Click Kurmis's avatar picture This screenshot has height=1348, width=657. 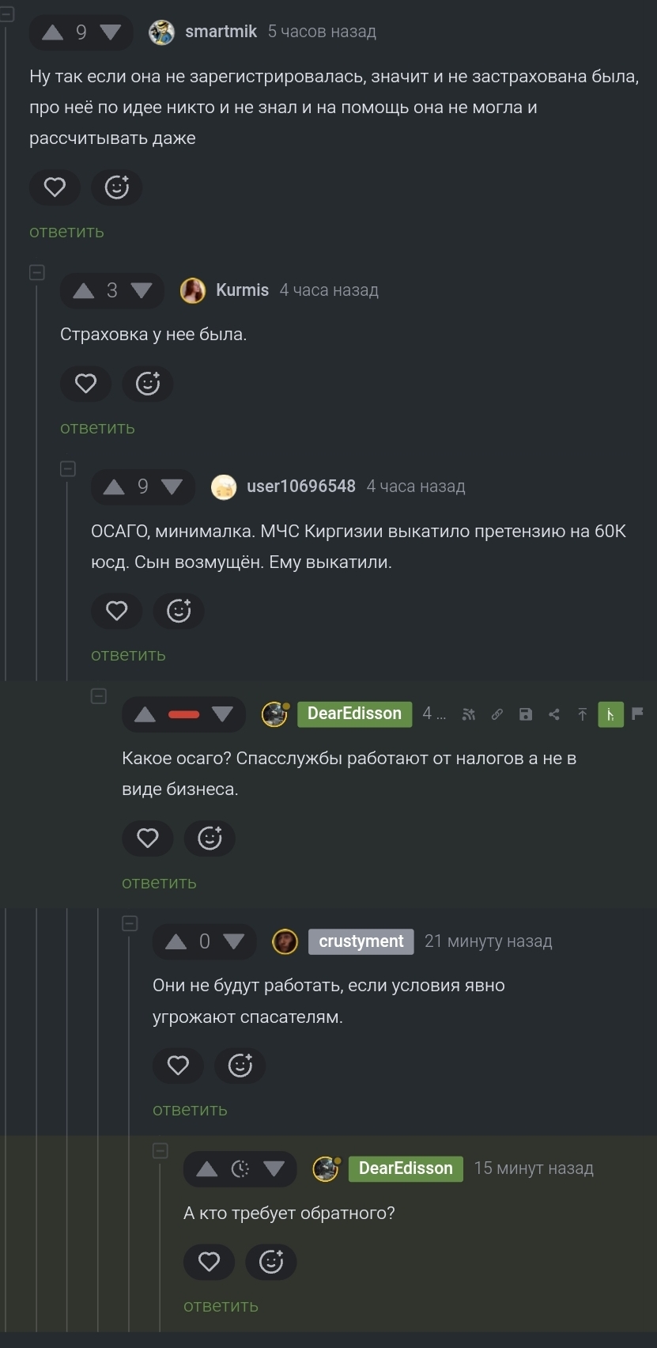coord(193,290)
